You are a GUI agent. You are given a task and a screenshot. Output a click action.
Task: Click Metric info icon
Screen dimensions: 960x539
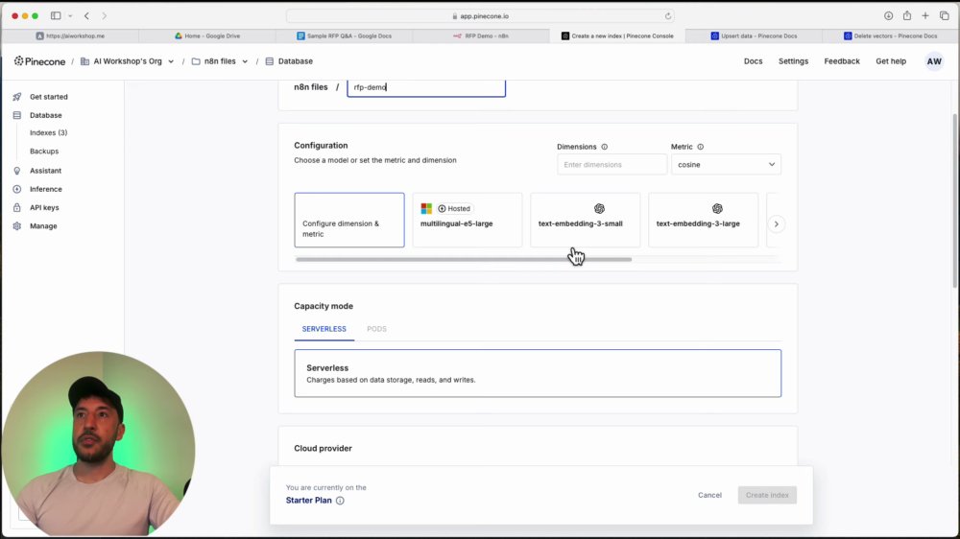click(x=701, y=147)
